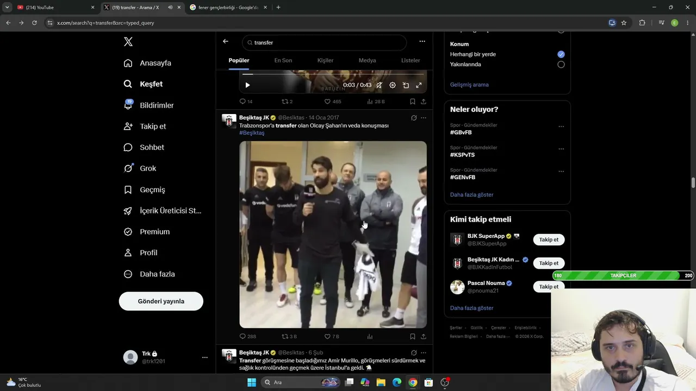The width and height of the screenshot is (696, 391).
Task: Open the Daha fazla göster link under Kimi takip etmeli
Action: click(472, 308)
